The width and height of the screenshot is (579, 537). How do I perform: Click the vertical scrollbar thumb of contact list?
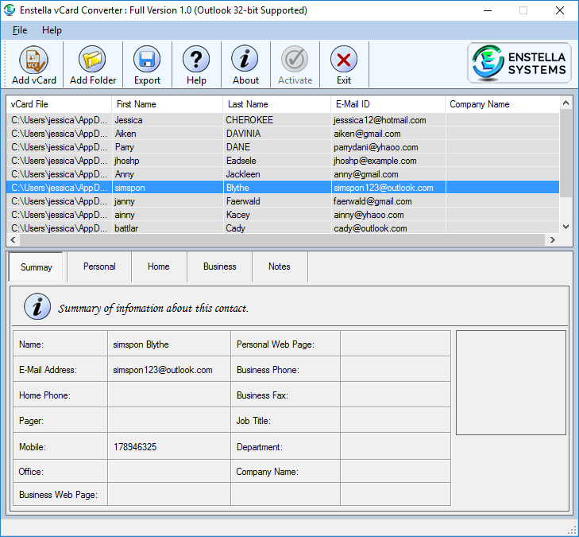pyautogui.click(x=565, y=154)
